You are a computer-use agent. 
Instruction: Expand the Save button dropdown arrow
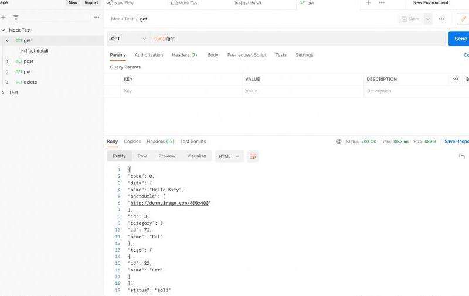(x=428, y=19)
